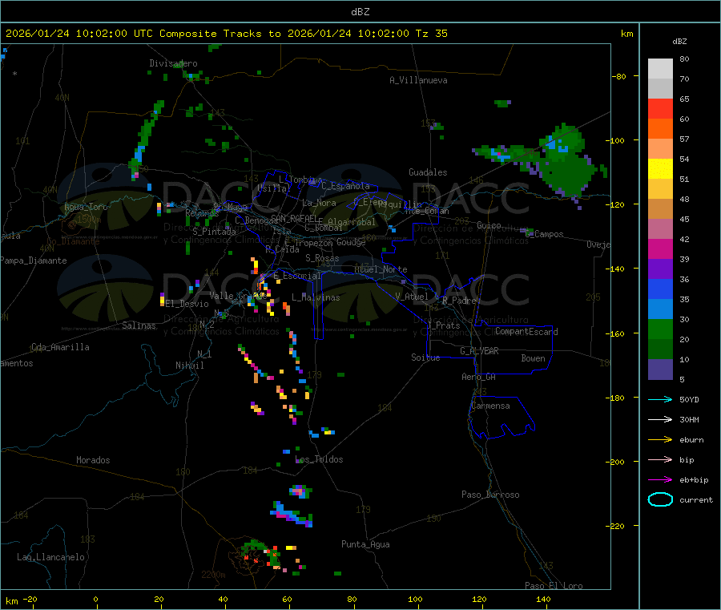The height and width of the screenshot is (610, 721).
Task: Click the Paso_El_Loro label
Action: tap(554, 586)
